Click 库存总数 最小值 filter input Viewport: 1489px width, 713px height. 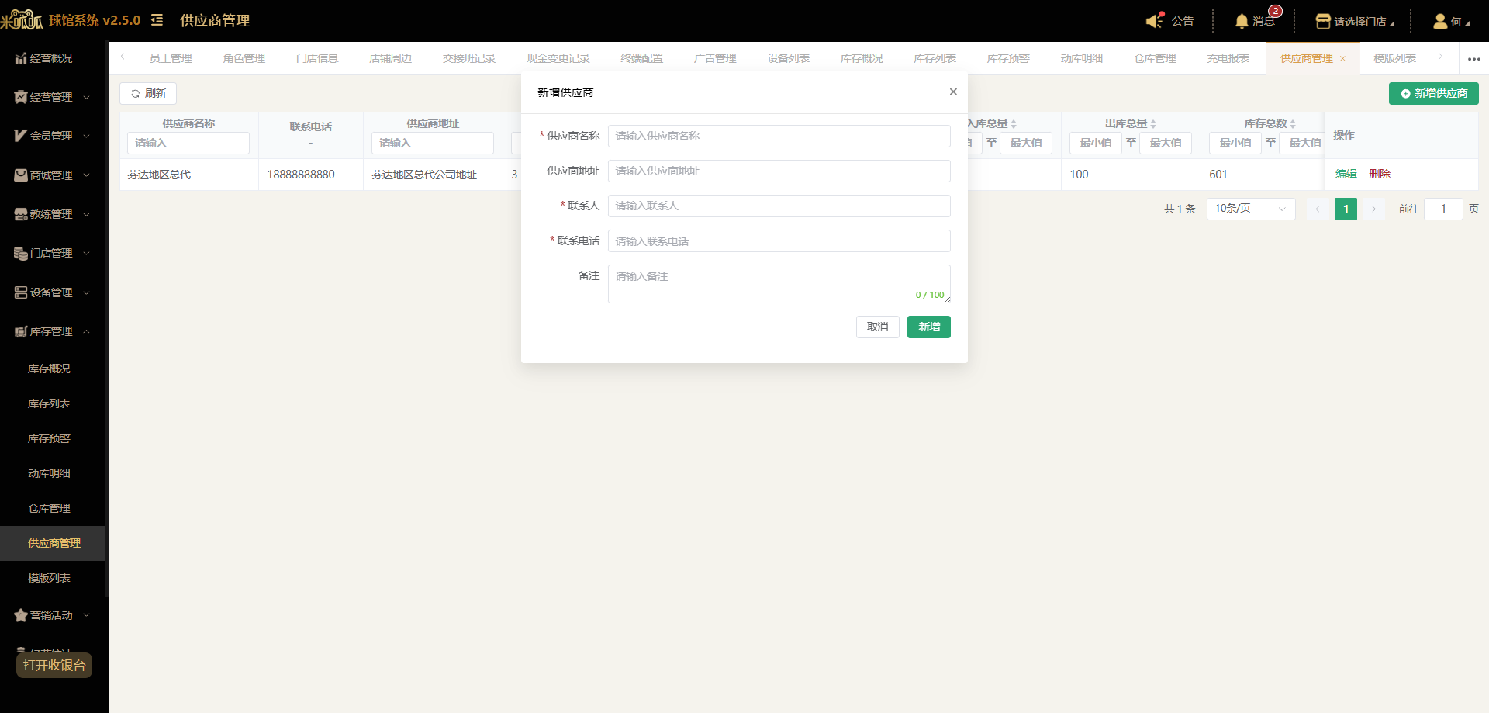[x=1235, y=143]
